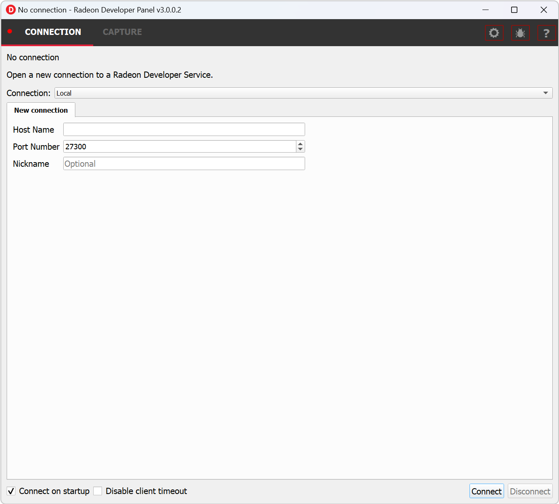Toggle the Connect on startup checkbox
The height and width of the screenshot is (504, 559).
[11, 491]
